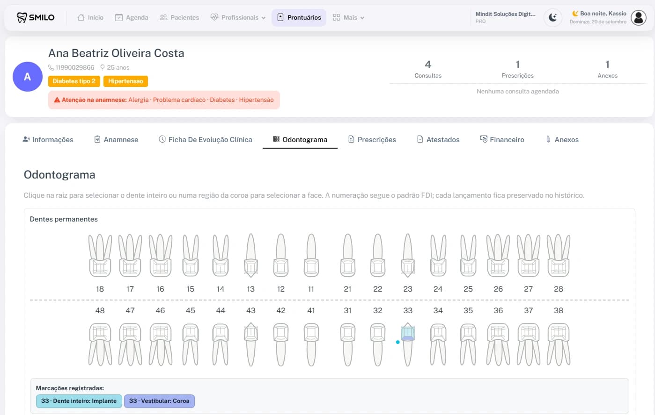The image size is (655, 415).
Task: Select tooth 31 in the odontogram
Action: (x=347, y=344)
